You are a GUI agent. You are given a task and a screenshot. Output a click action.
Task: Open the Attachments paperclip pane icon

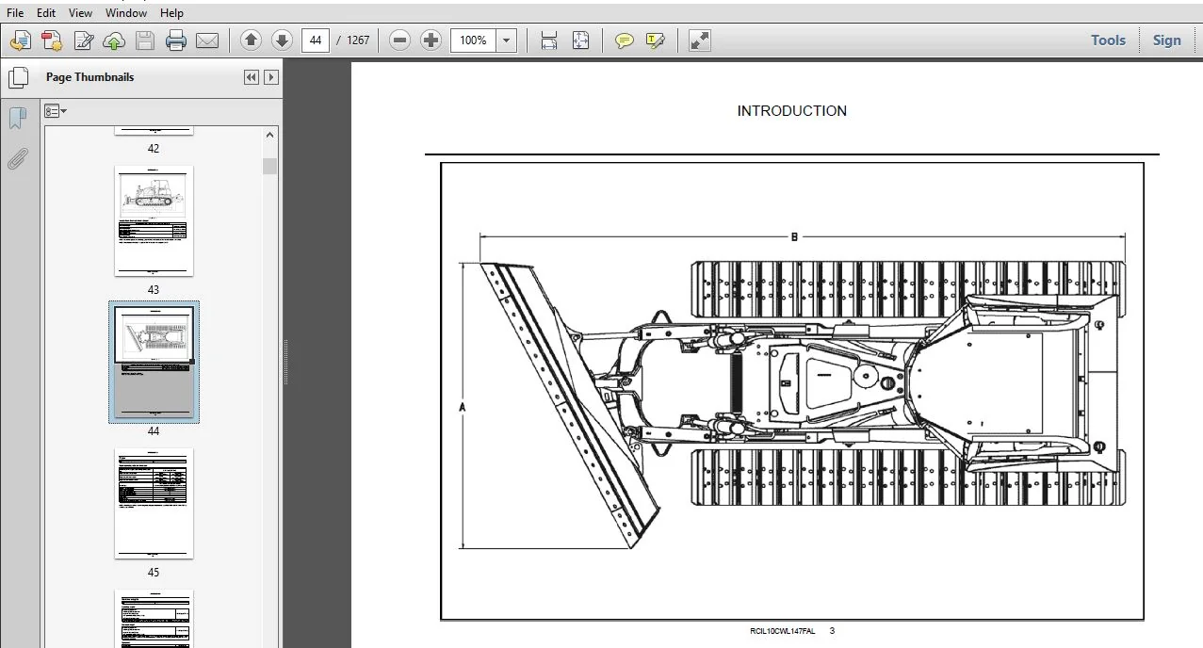pyautogui.click(x=18, y=158)
